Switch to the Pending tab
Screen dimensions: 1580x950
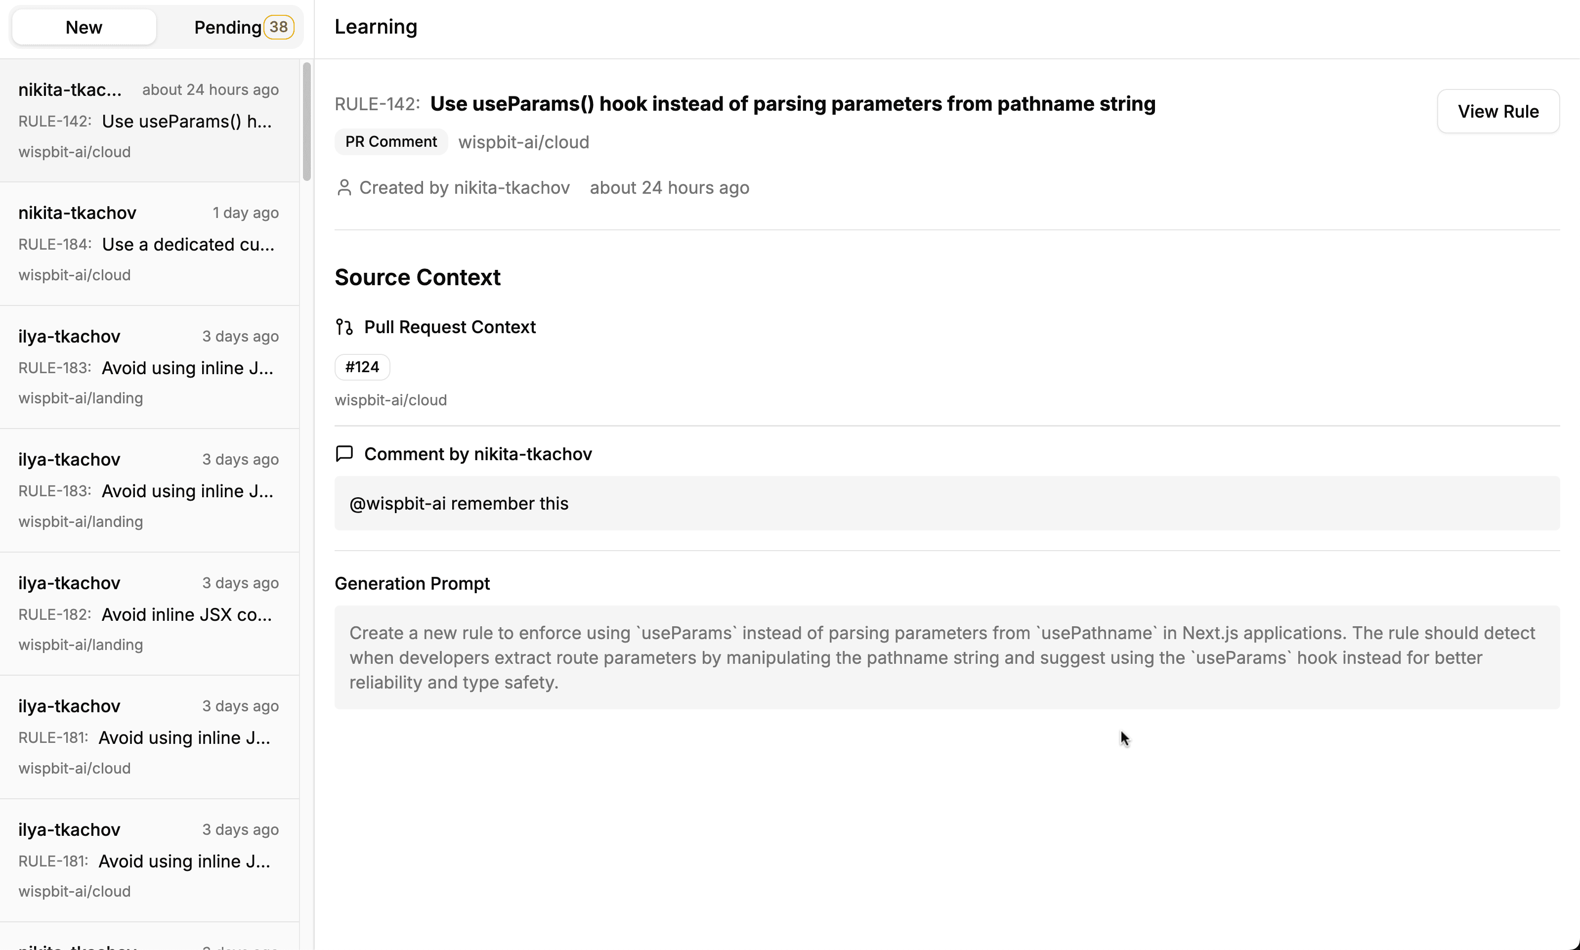pos(227,27)
